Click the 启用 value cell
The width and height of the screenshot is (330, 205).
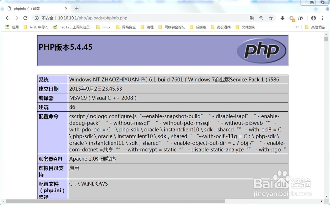74,168
